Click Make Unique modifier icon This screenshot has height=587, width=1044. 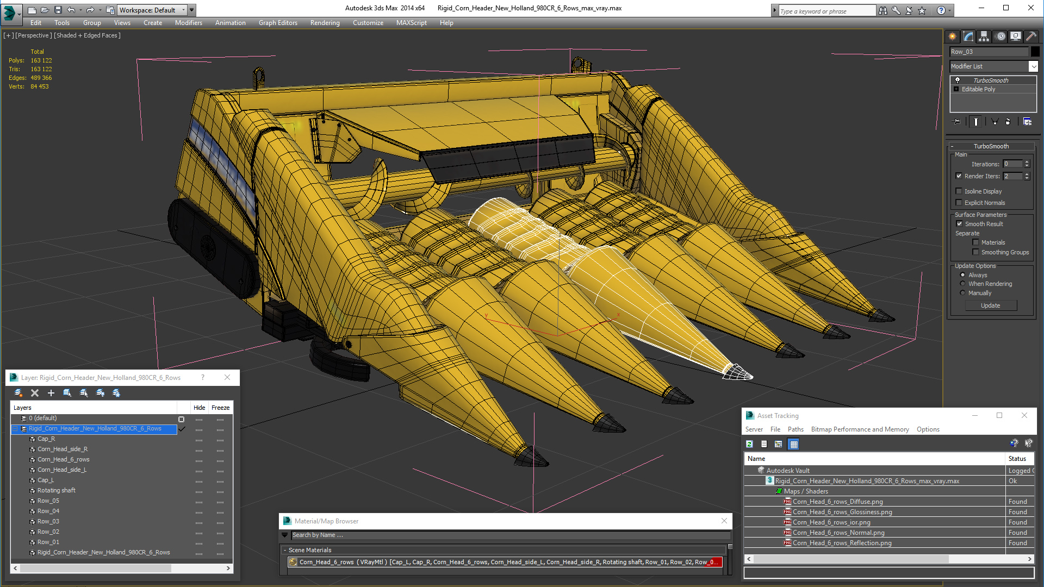pos(995,122)
